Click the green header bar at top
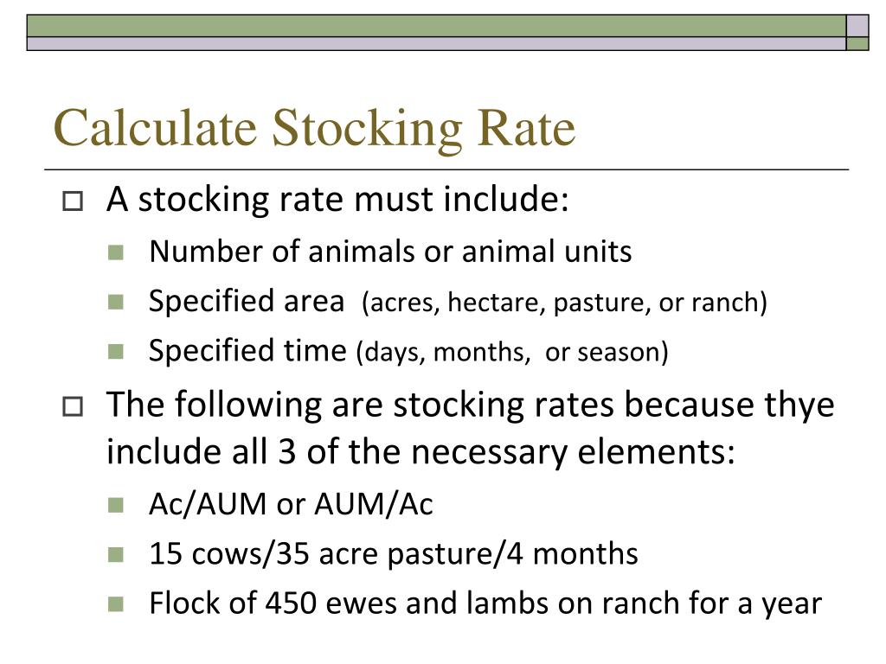This screenshot has width=886, height=664. [436, 26]
